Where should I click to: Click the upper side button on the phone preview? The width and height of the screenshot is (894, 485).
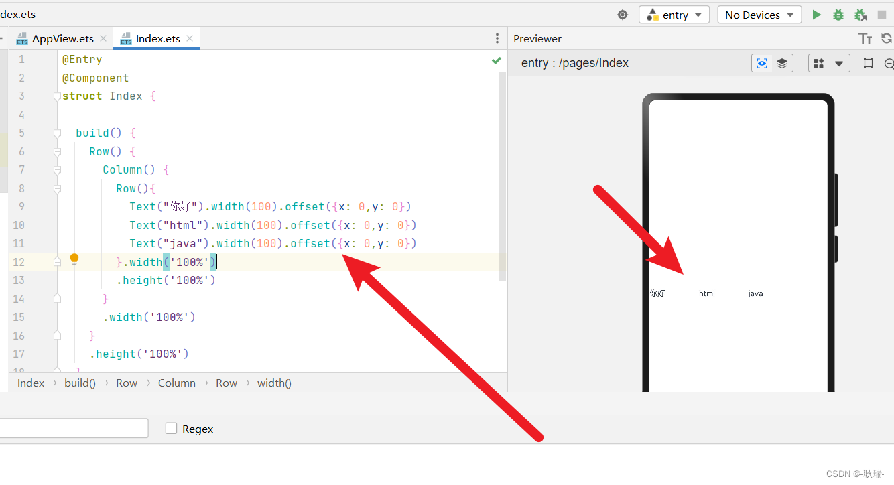[836, 200]
